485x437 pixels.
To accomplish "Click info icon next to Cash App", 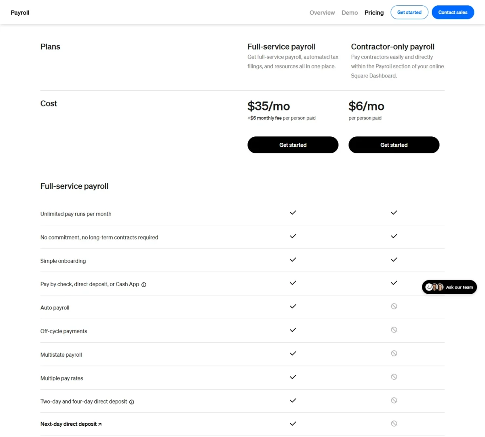I will 144,284.
